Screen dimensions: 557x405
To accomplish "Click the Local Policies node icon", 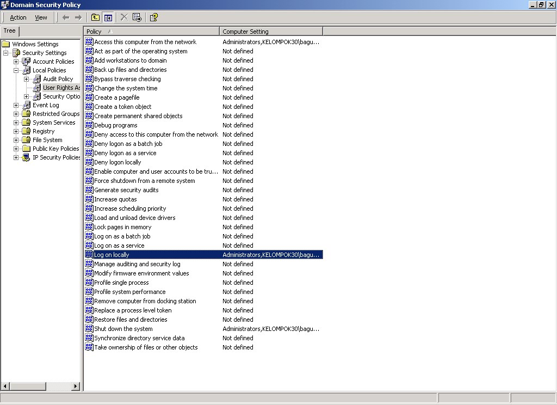I will (x=26, y=70).
